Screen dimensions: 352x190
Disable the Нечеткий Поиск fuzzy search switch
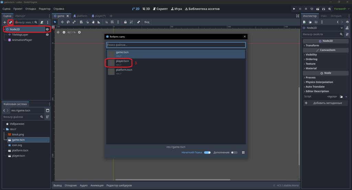207,153
